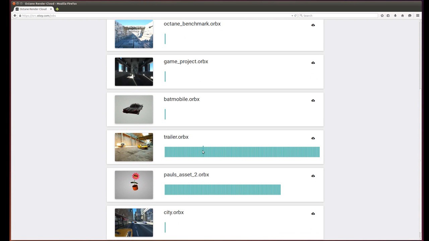Screen dimensions: 429x241
Task: Select the pauls_asset_2.orbx flower thumbnail
Action: (x=134, y=185)
